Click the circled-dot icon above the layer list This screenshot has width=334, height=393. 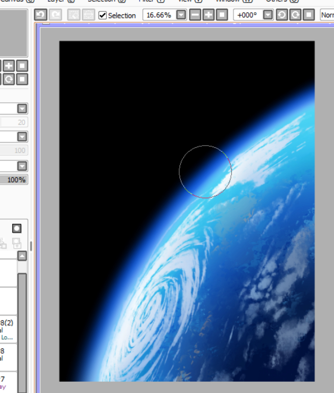click(x=17, y=228)
